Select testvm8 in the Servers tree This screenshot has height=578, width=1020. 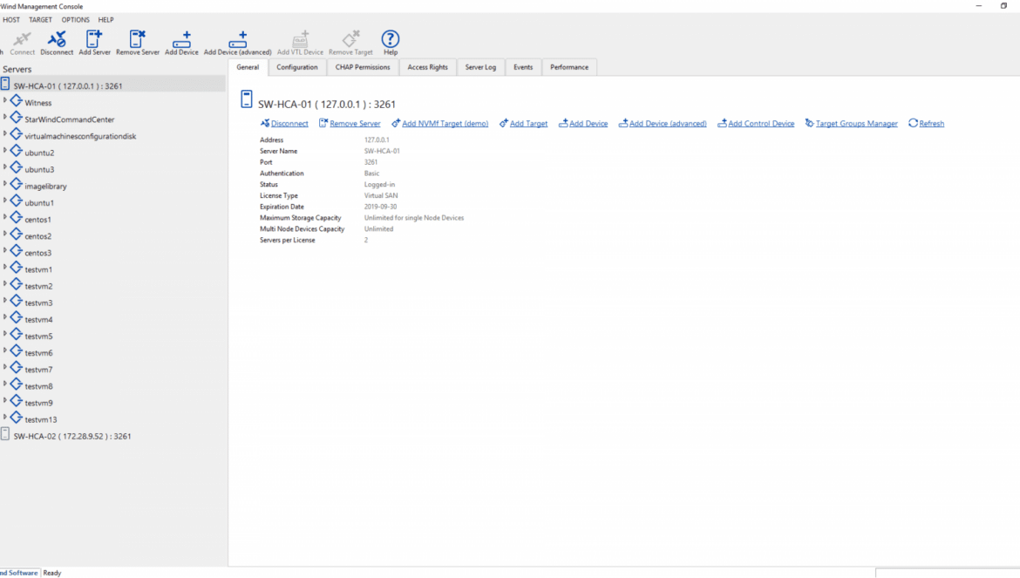(38, 386)
